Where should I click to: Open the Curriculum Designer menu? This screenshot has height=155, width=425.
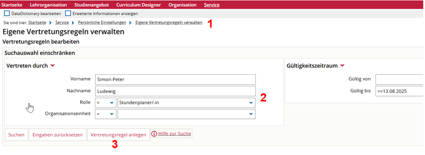tap(138, 5)
